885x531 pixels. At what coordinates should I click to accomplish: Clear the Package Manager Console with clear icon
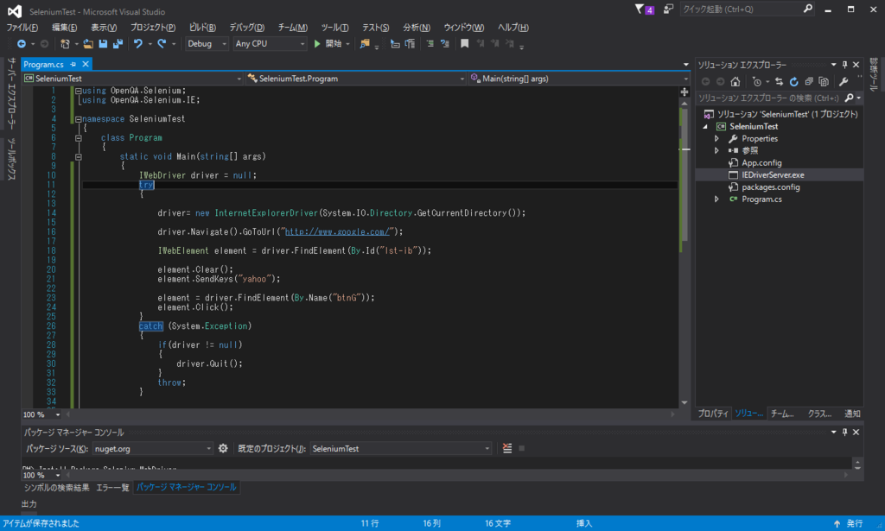coord(507,448)
